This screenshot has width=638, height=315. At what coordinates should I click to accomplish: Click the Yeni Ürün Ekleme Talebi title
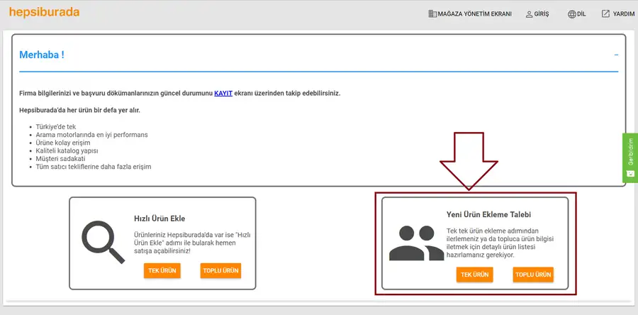[488, 214]
